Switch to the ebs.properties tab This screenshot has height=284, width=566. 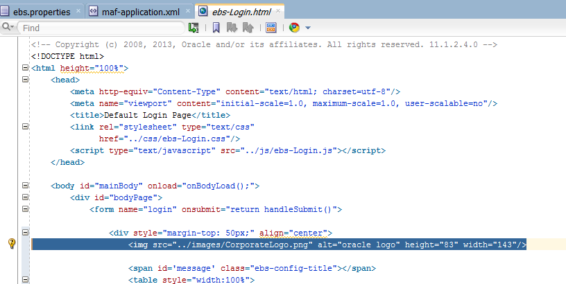(42, 12)
